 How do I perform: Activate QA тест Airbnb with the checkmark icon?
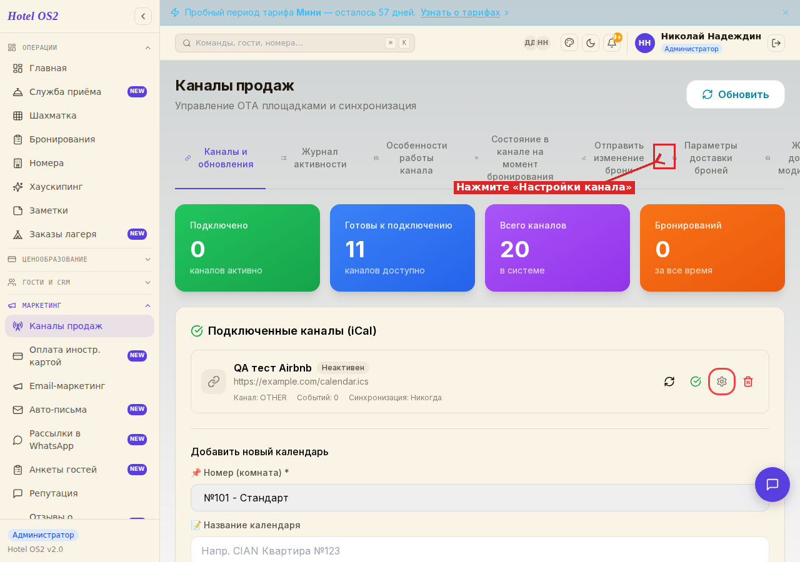tap(696, 382)
